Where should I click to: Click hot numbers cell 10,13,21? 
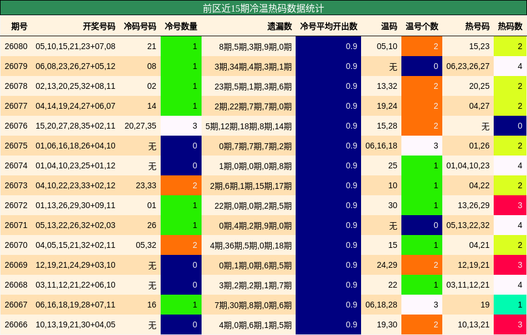[x=474, y=324]
